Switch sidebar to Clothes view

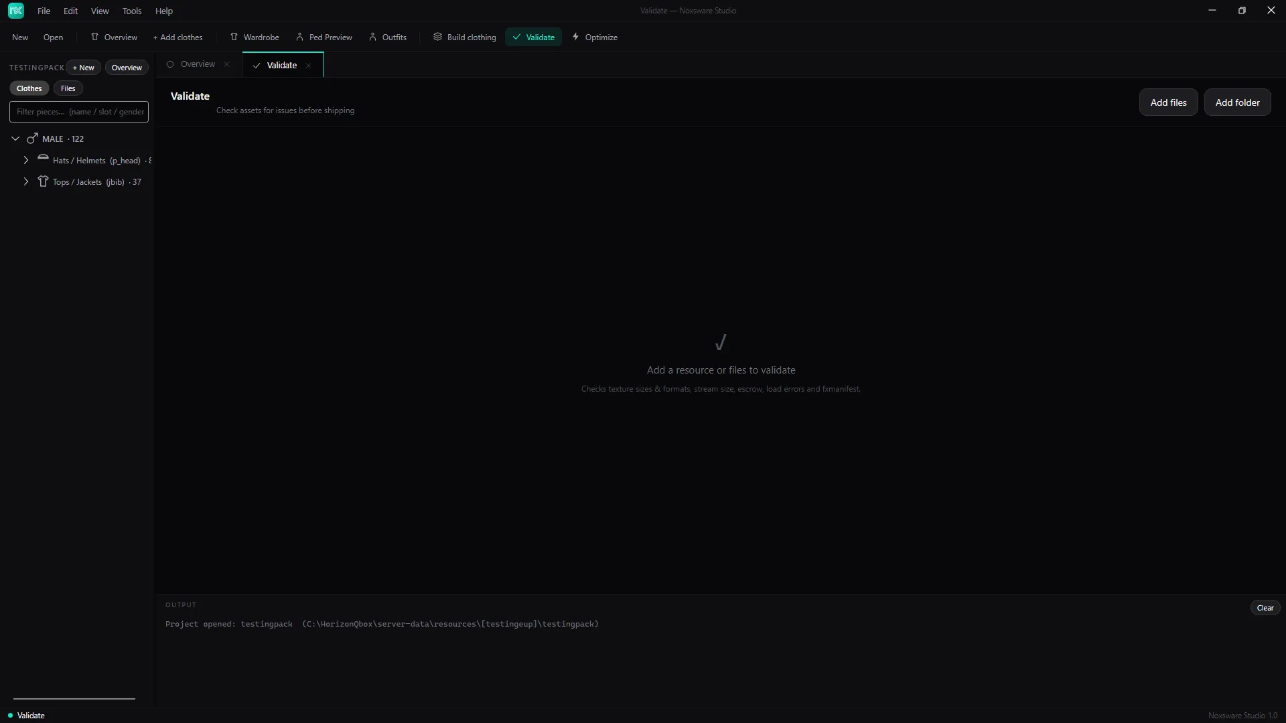pyautogui.click(x=29, y=88)
